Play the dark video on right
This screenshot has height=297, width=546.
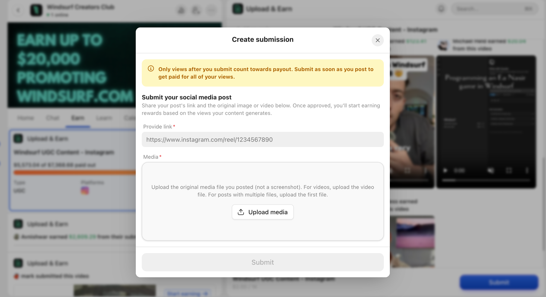click(445, 170)
